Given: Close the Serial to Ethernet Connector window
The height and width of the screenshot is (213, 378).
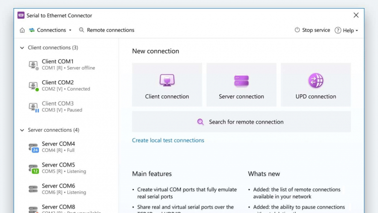Looking at the screenshot, I should click(356, 15).
